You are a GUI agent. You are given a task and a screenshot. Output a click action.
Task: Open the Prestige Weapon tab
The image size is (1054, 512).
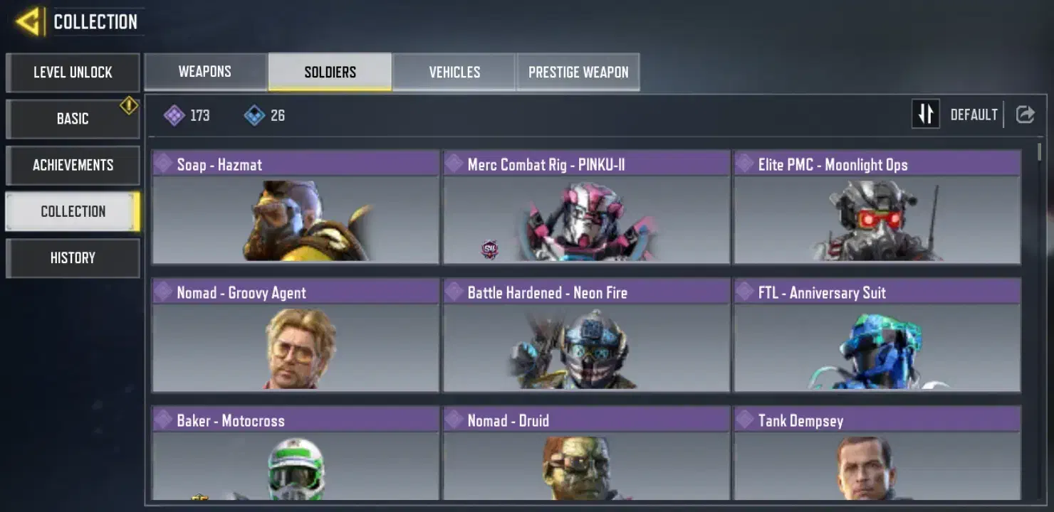coord(578,72)
